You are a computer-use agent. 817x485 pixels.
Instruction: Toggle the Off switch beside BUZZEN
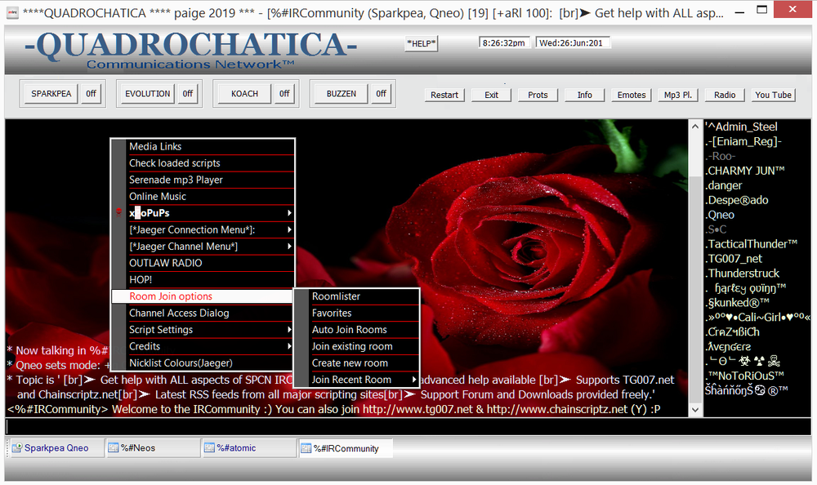(x=381, y=94)
